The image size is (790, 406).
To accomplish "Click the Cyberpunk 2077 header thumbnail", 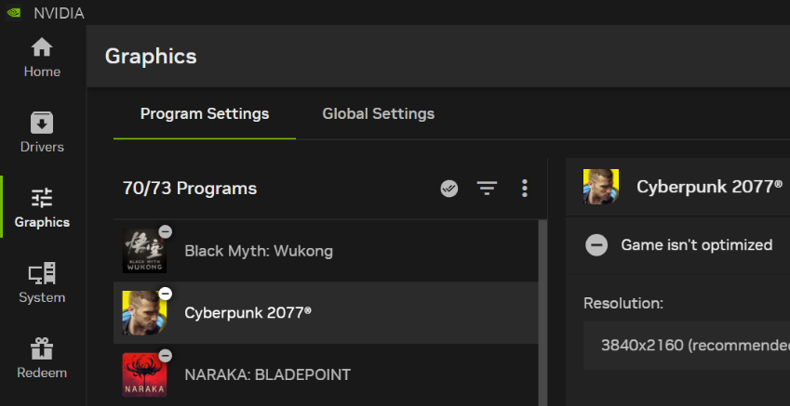I will tap(601, 187).
